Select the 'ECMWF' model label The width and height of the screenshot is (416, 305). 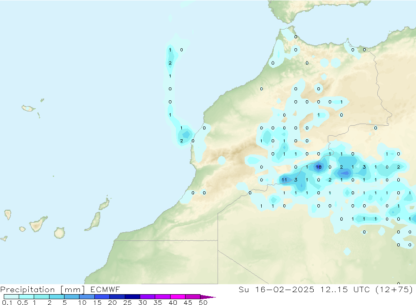click(105, 289)
